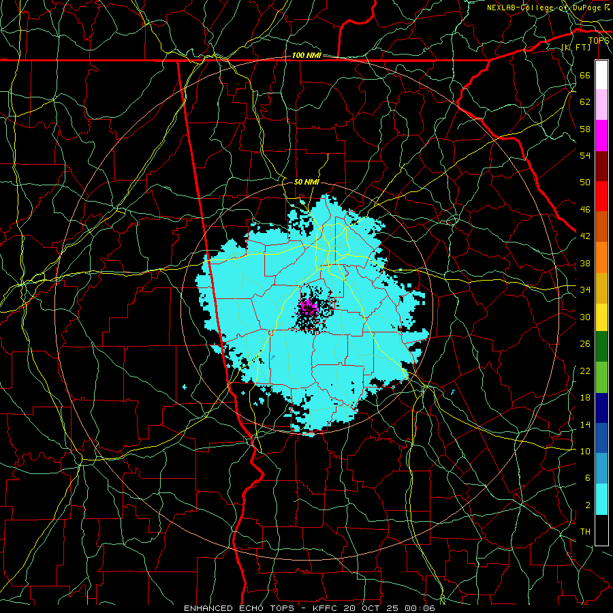Screen dimensions: 613x613
Task: Click the 'TH' threshold label
Action: [585, 532]
